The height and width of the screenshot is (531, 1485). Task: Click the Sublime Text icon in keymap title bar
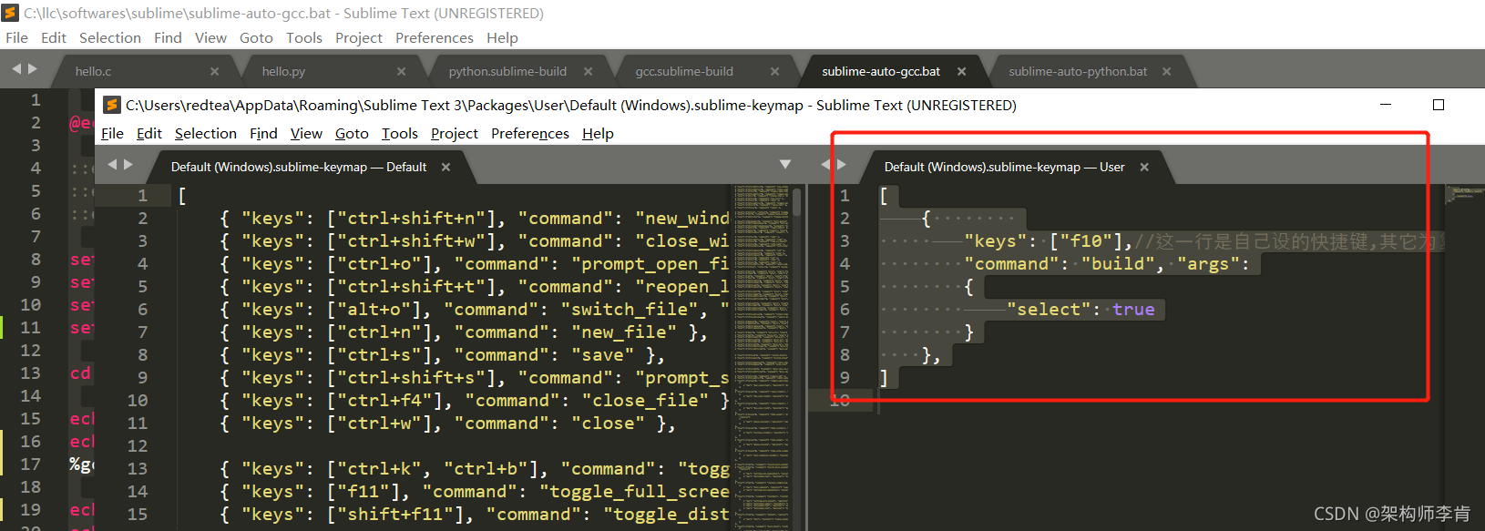[x=112, y=105]
